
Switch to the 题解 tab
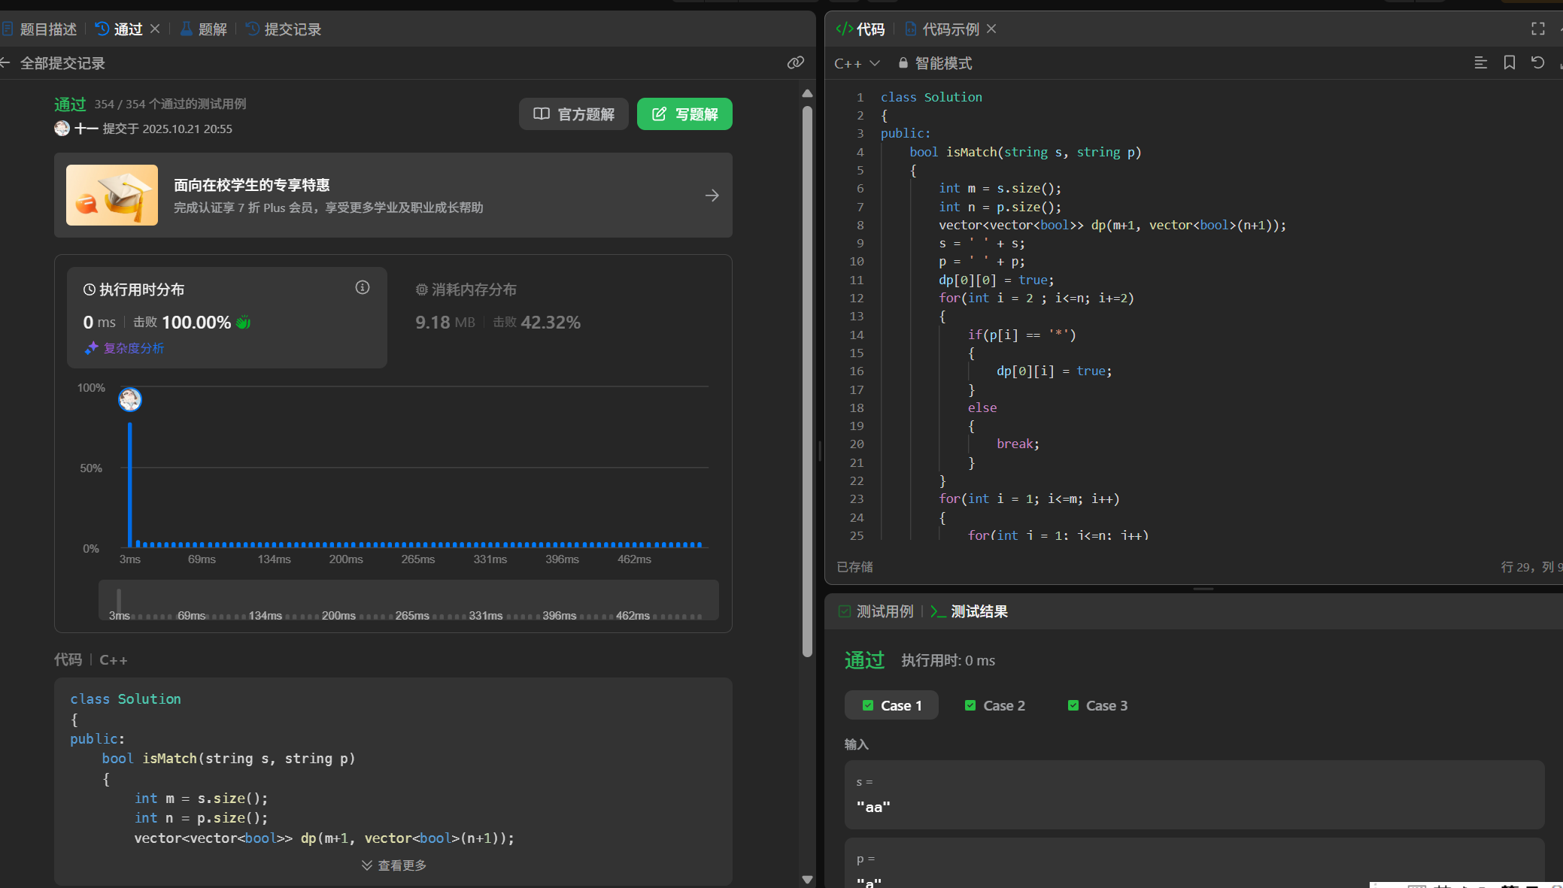(204, 29)
